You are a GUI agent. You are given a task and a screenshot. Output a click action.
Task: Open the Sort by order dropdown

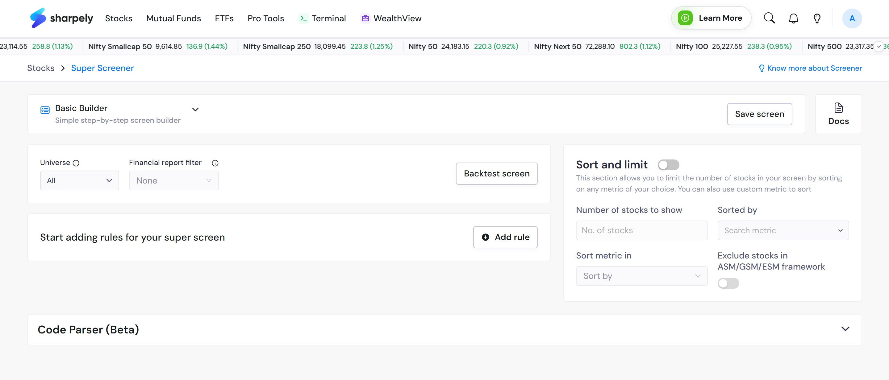pyautogui.click(x=641, y=276)
